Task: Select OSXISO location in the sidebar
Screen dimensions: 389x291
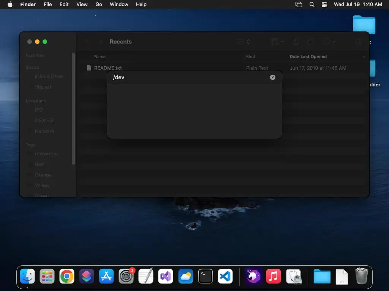Action: coord(44,120)
